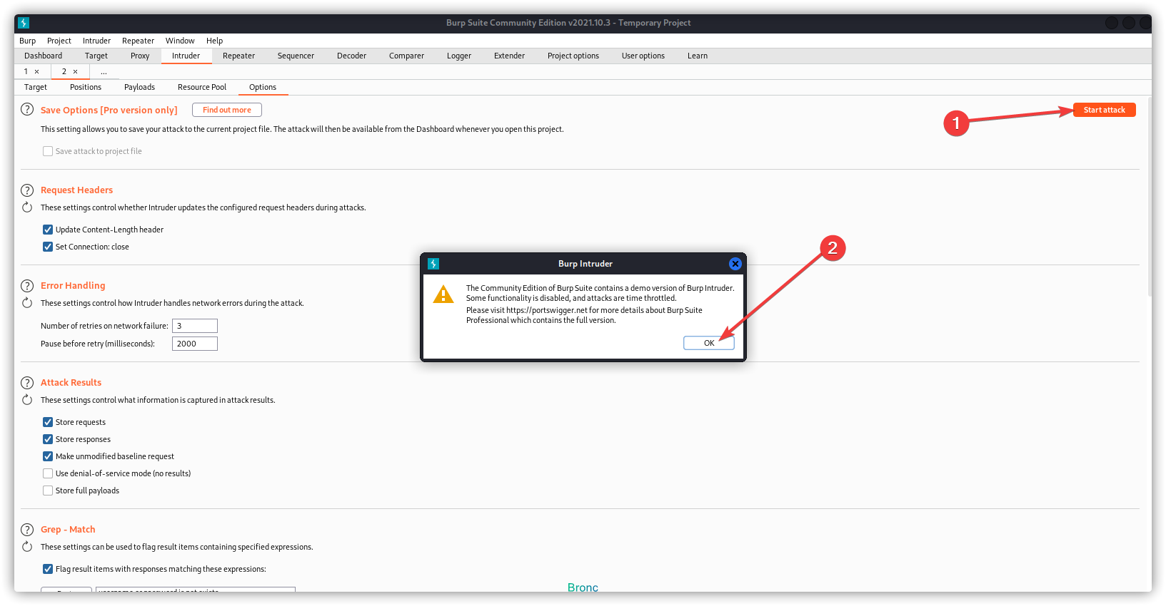Restore defaults icon under Error Handling
Viewport: 1166px width, 606px height.
coord(27,303)
